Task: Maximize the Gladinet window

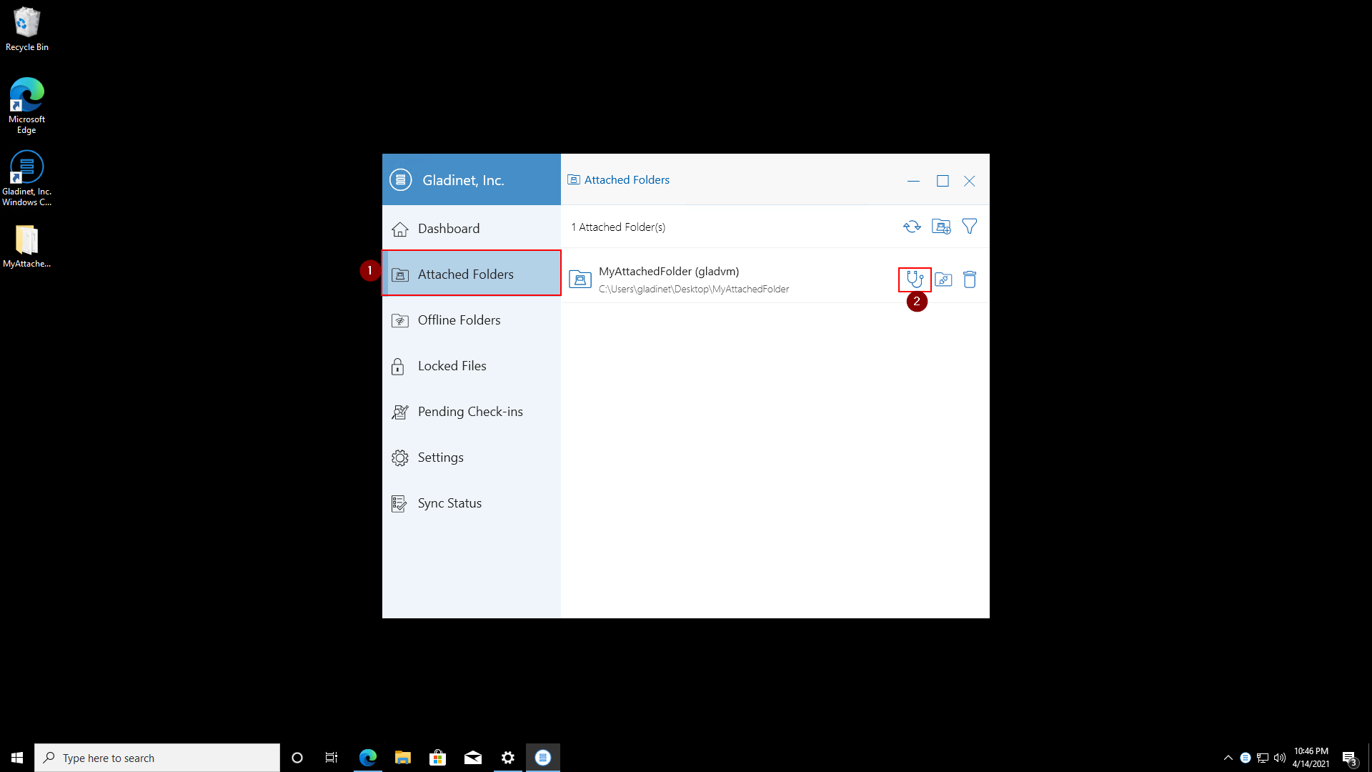Action: point(943,182)
